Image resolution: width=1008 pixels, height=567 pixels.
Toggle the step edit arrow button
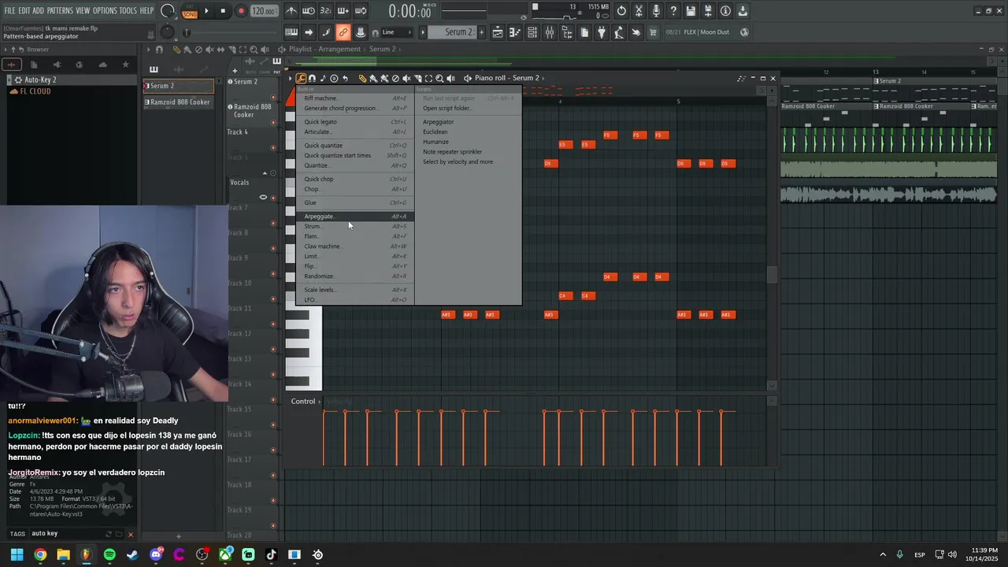pos(309,32)
